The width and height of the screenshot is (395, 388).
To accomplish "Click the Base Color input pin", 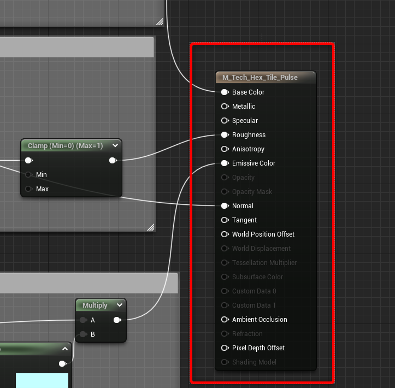I will click(225, 92).
